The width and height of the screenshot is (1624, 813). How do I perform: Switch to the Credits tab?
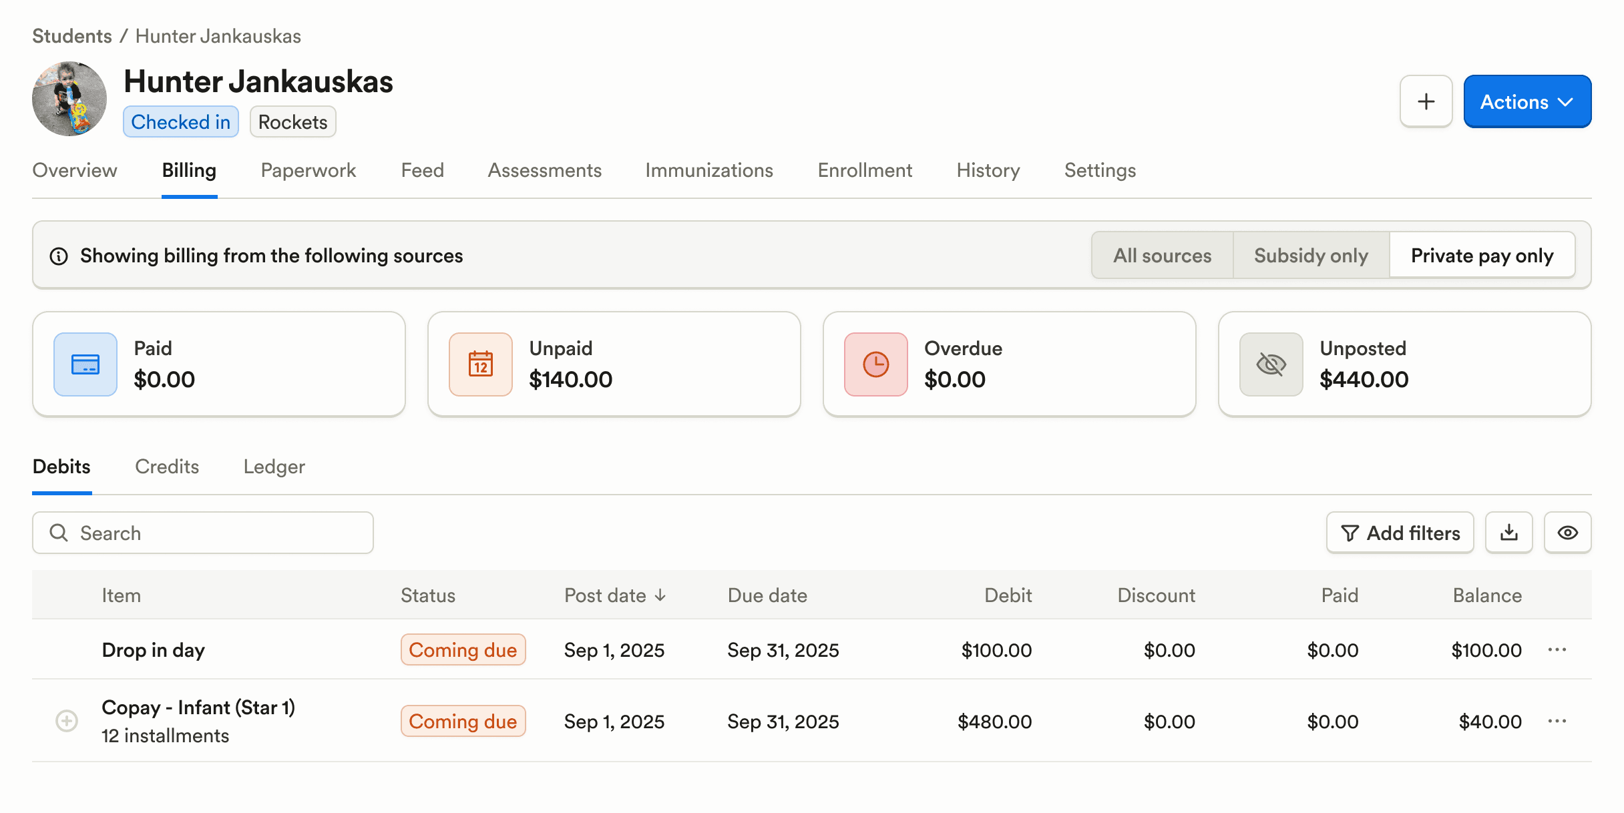click(167, 467)
